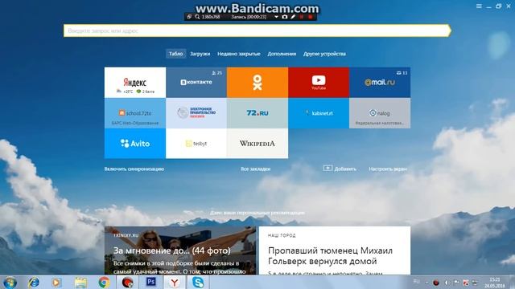The height and width of the screenshot is (289, 515).
Task: Open Skype from the taskbar
Action: (x=198, y=282)
